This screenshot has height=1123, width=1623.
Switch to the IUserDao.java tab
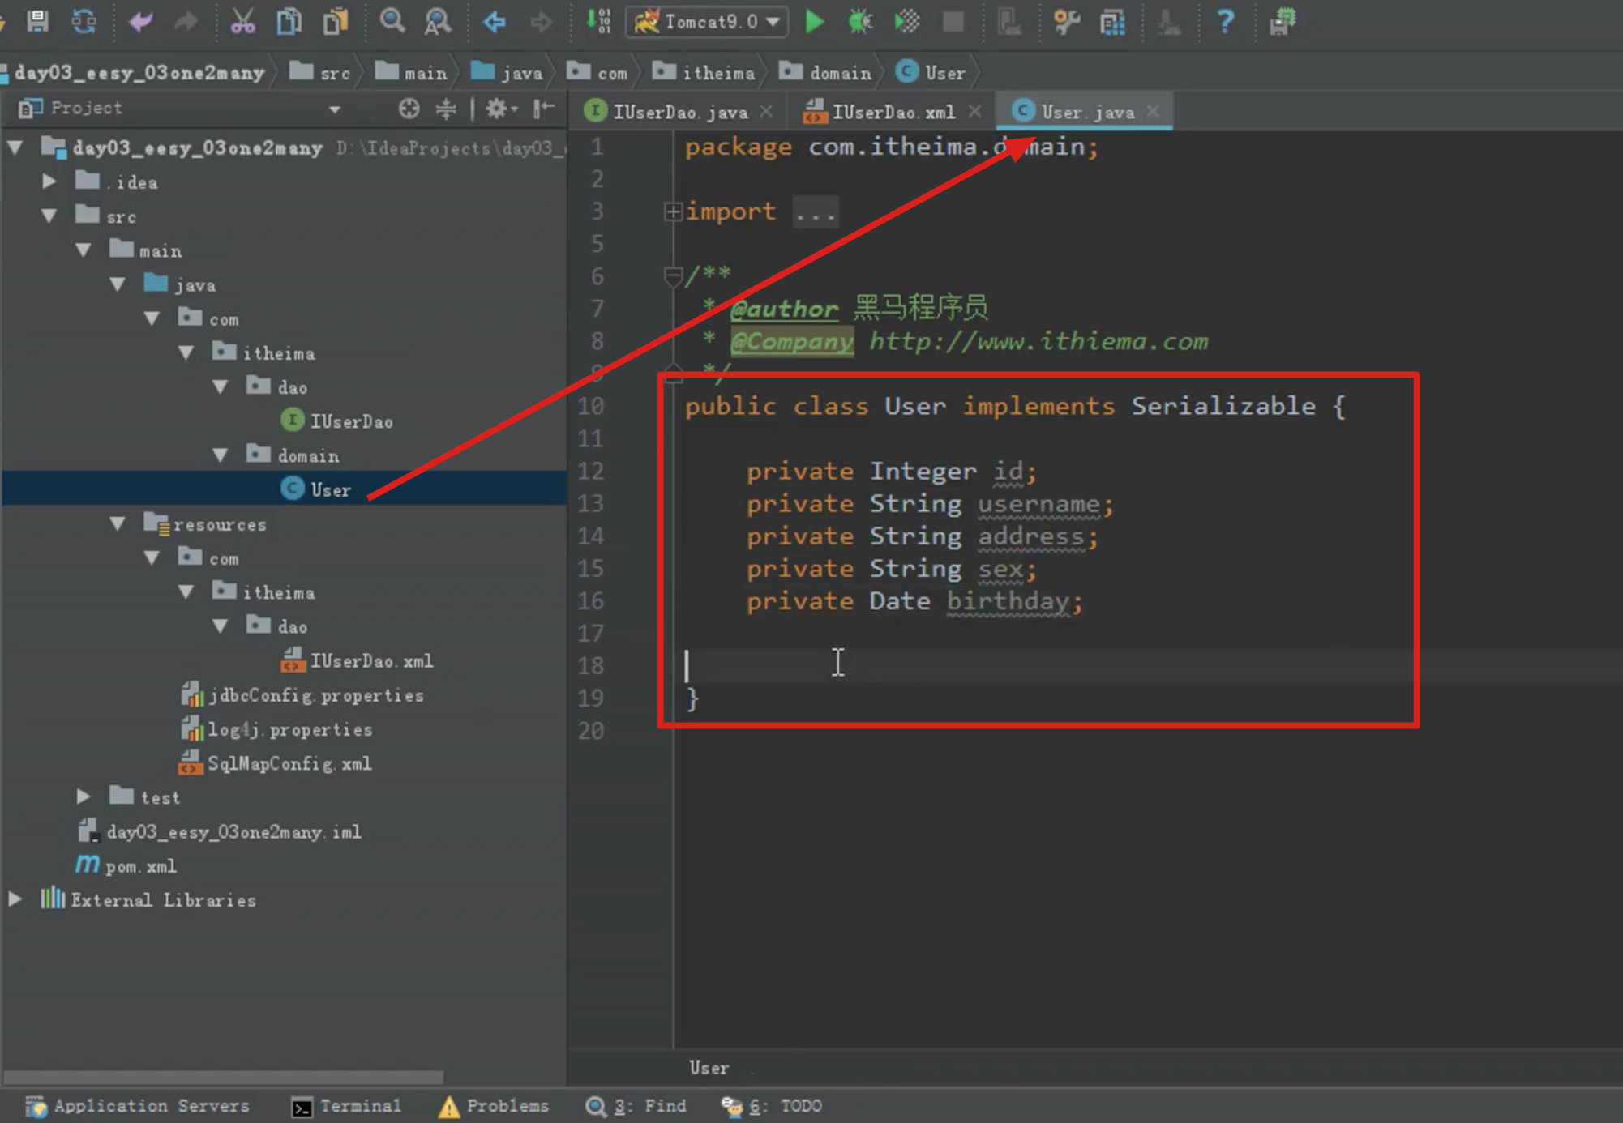[x=679, y=112]
